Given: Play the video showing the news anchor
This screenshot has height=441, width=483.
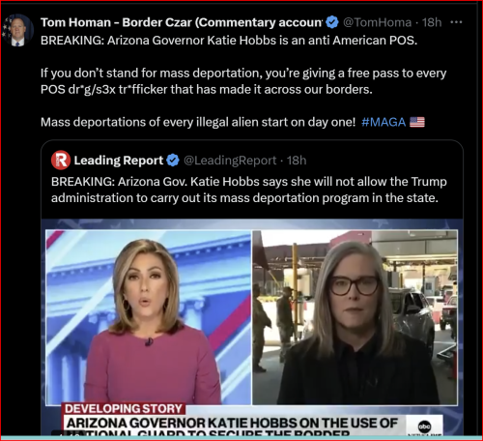Looking at the screenshot, I should click(x=149, y=317).
